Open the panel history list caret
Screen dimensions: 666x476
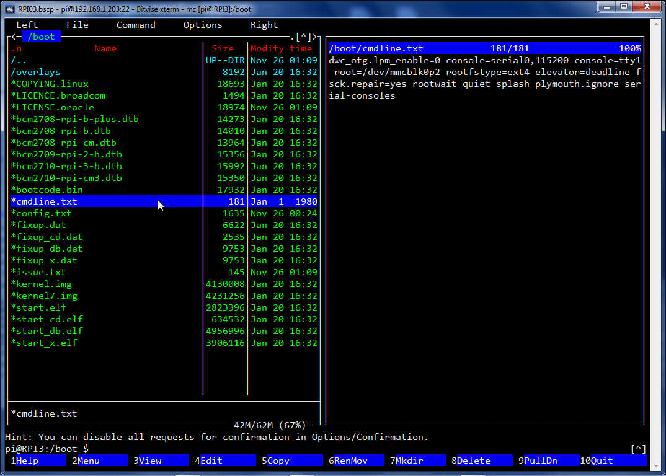pos(303,37)
